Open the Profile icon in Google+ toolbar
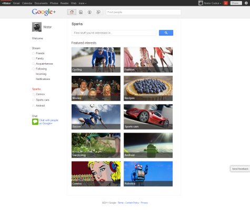 89,12
